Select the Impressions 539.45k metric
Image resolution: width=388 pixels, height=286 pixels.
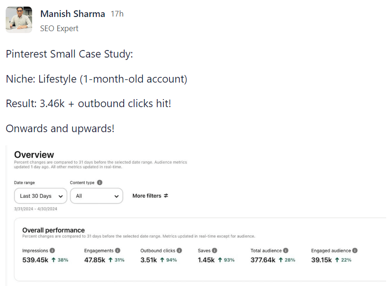(x=34, y=260)
